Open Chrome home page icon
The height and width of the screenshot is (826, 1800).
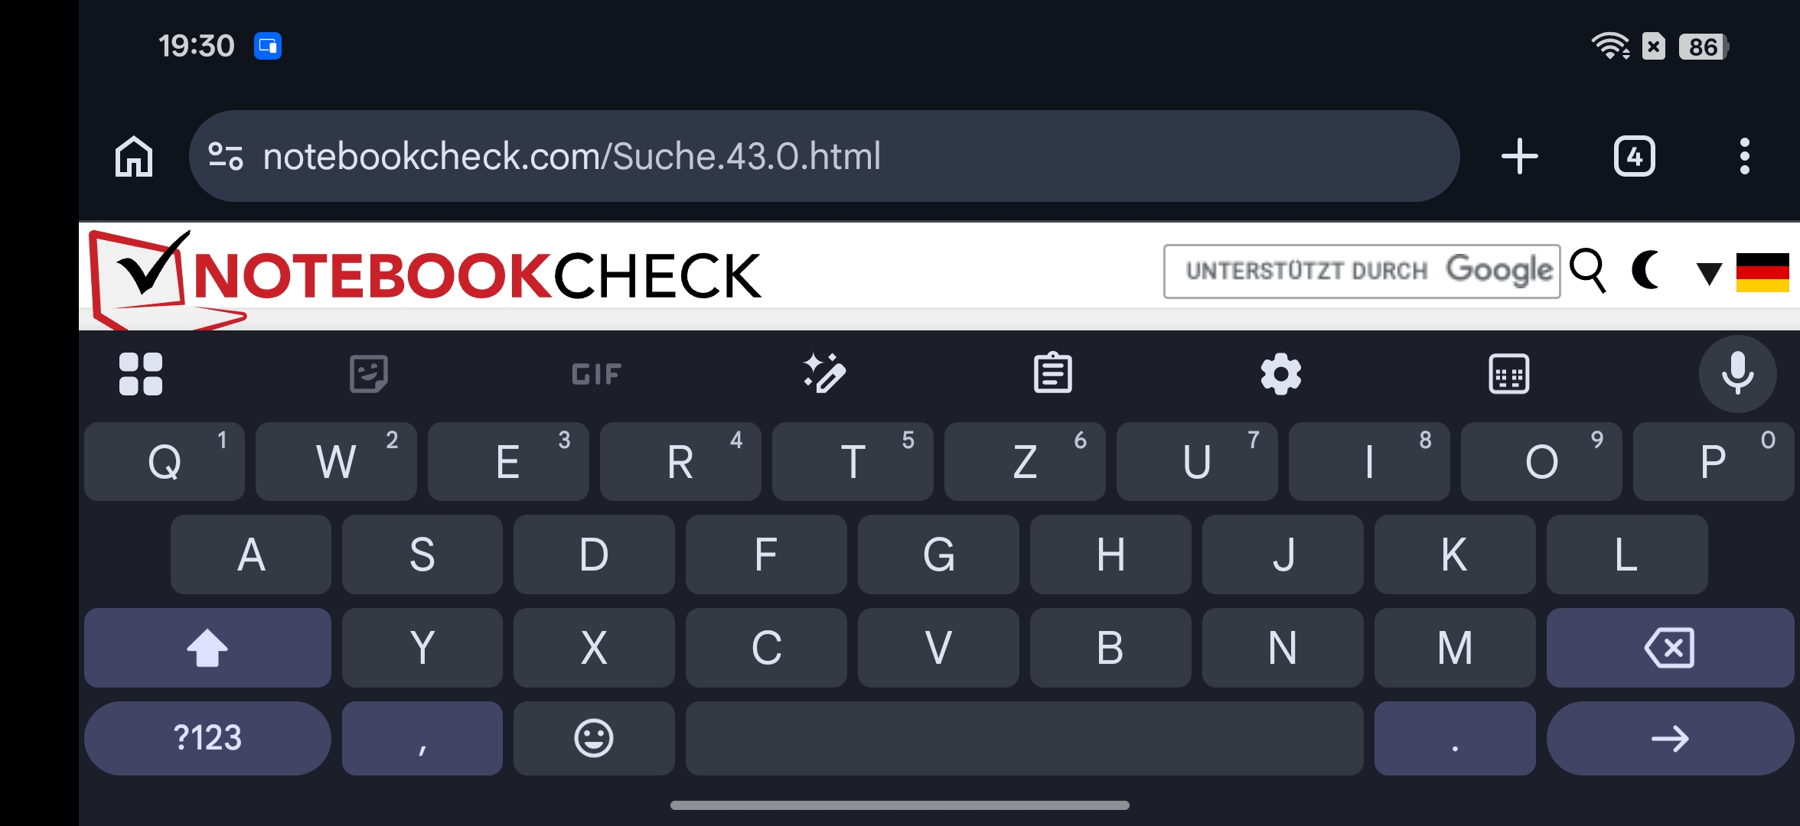pos(134,157)
